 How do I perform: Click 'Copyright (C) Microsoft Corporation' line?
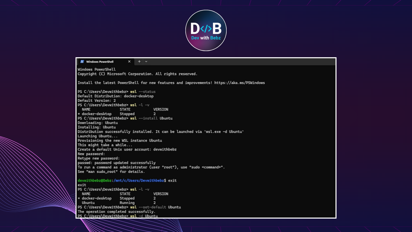pyautogui.click(x=138, y=74)
